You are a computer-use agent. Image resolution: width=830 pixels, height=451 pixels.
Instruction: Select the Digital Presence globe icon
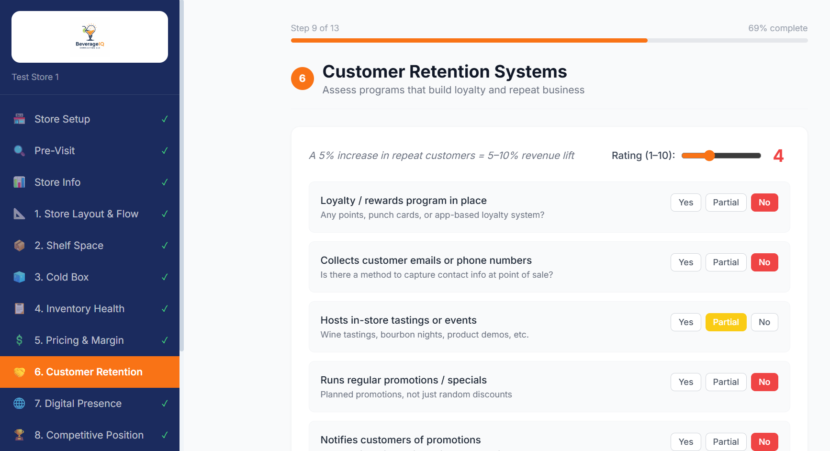tap(19, 403)
